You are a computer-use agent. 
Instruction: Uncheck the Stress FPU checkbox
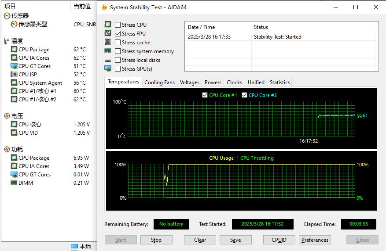click(x=118, y=34)
